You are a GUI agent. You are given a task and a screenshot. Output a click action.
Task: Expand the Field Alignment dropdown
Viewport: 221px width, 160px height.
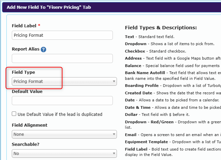64,134
